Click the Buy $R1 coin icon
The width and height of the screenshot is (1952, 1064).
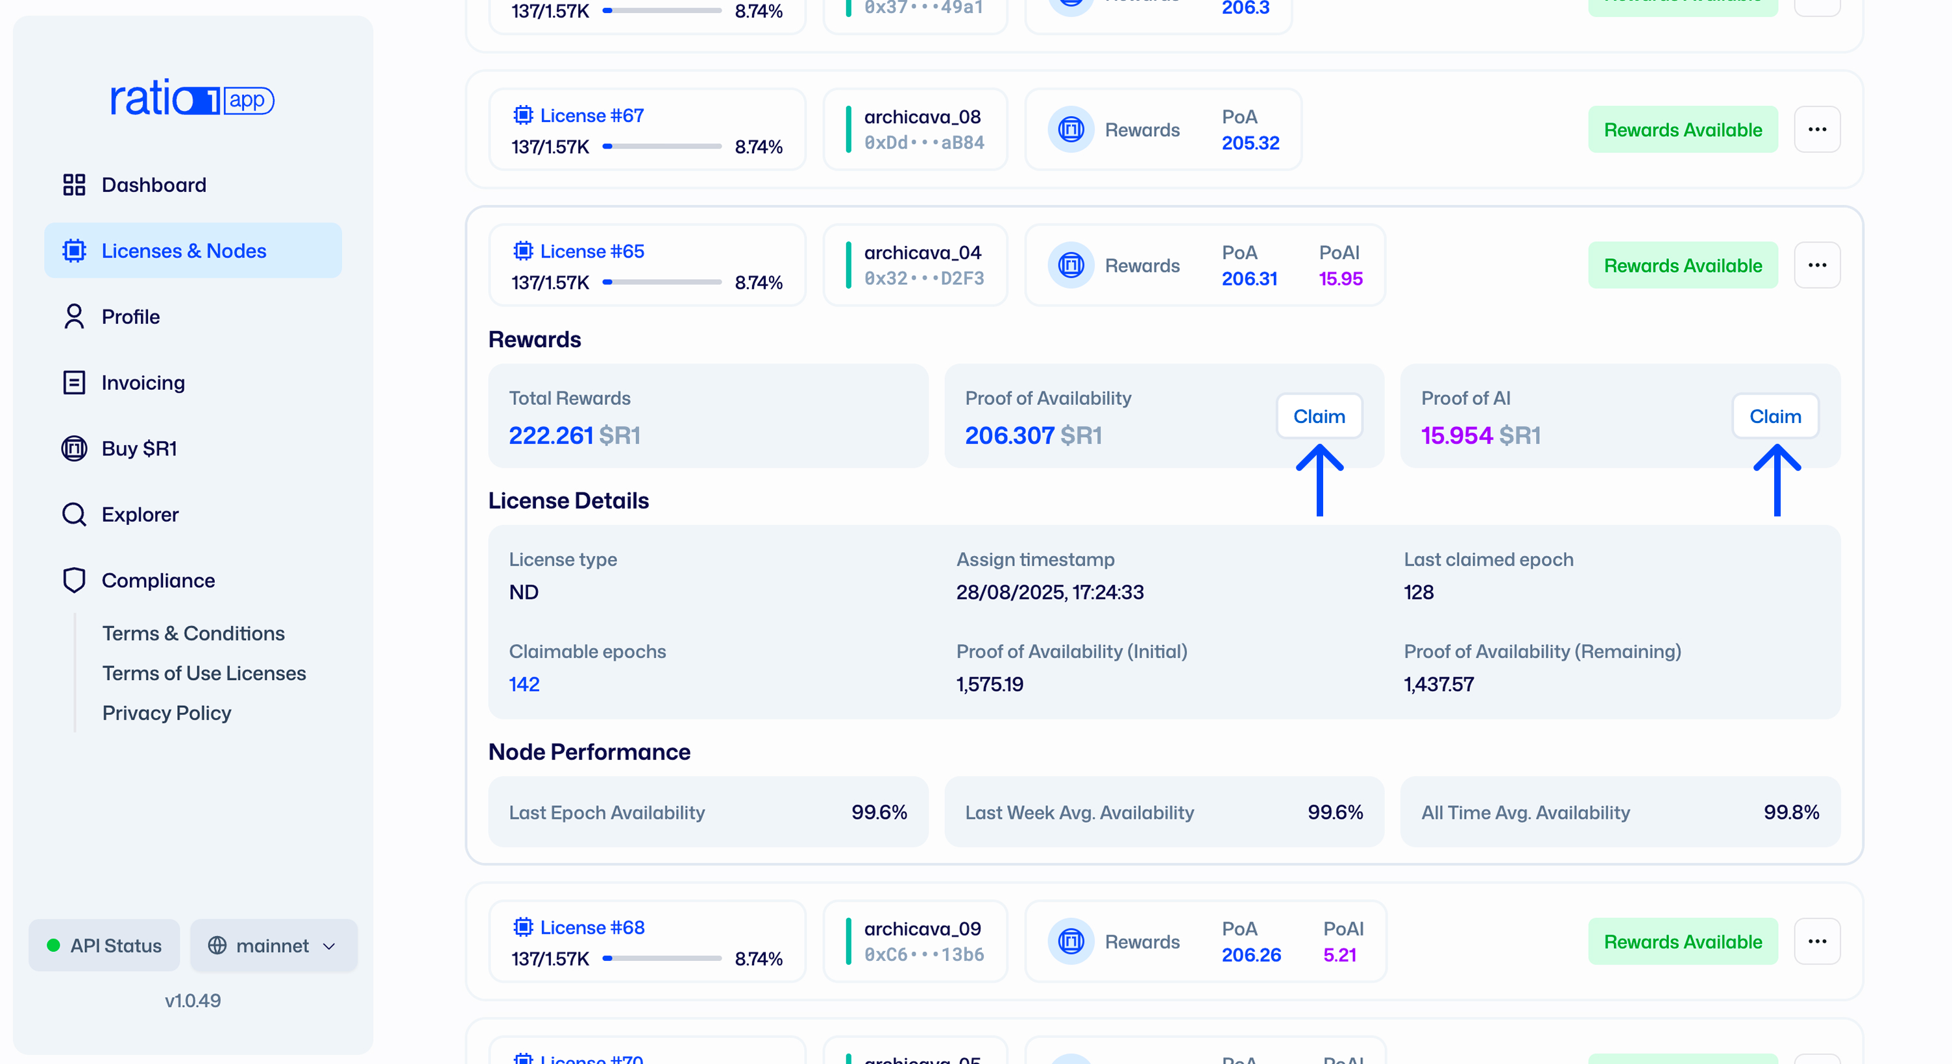pos(74,449)
